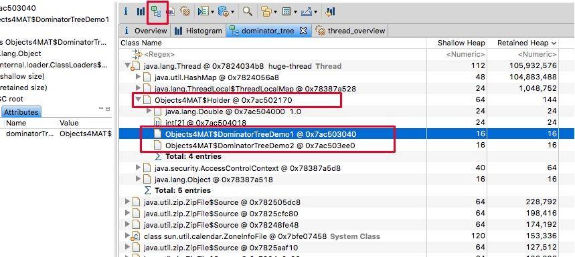The height and width of the screenshot is (257, 575).
Task: Collapse the huge-thread Thread node
Action: 127,66
